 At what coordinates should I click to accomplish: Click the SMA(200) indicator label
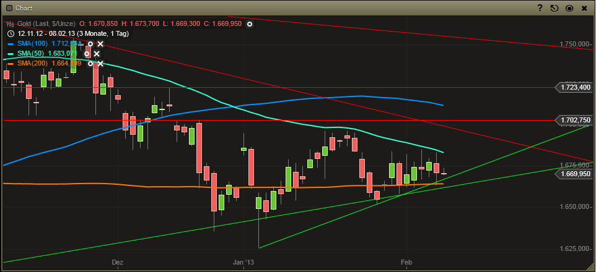(x=33, y=63)
